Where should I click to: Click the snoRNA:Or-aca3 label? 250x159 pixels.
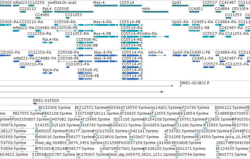tap(62, 3)
